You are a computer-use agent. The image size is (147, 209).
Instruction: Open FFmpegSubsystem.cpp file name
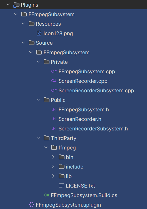(87, 72)
